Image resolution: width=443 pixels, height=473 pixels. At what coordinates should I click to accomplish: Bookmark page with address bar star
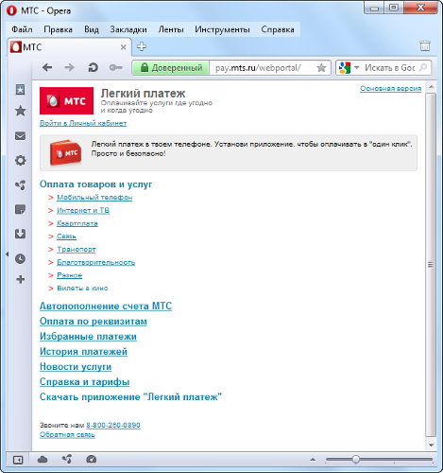[321, 68]
